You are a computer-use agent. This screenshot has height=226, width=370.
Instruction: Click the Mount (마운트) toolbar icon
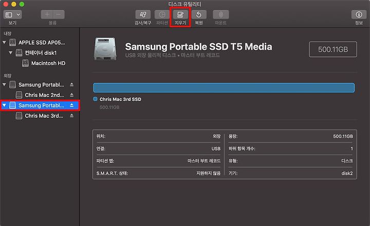click(x=220, y=14)
